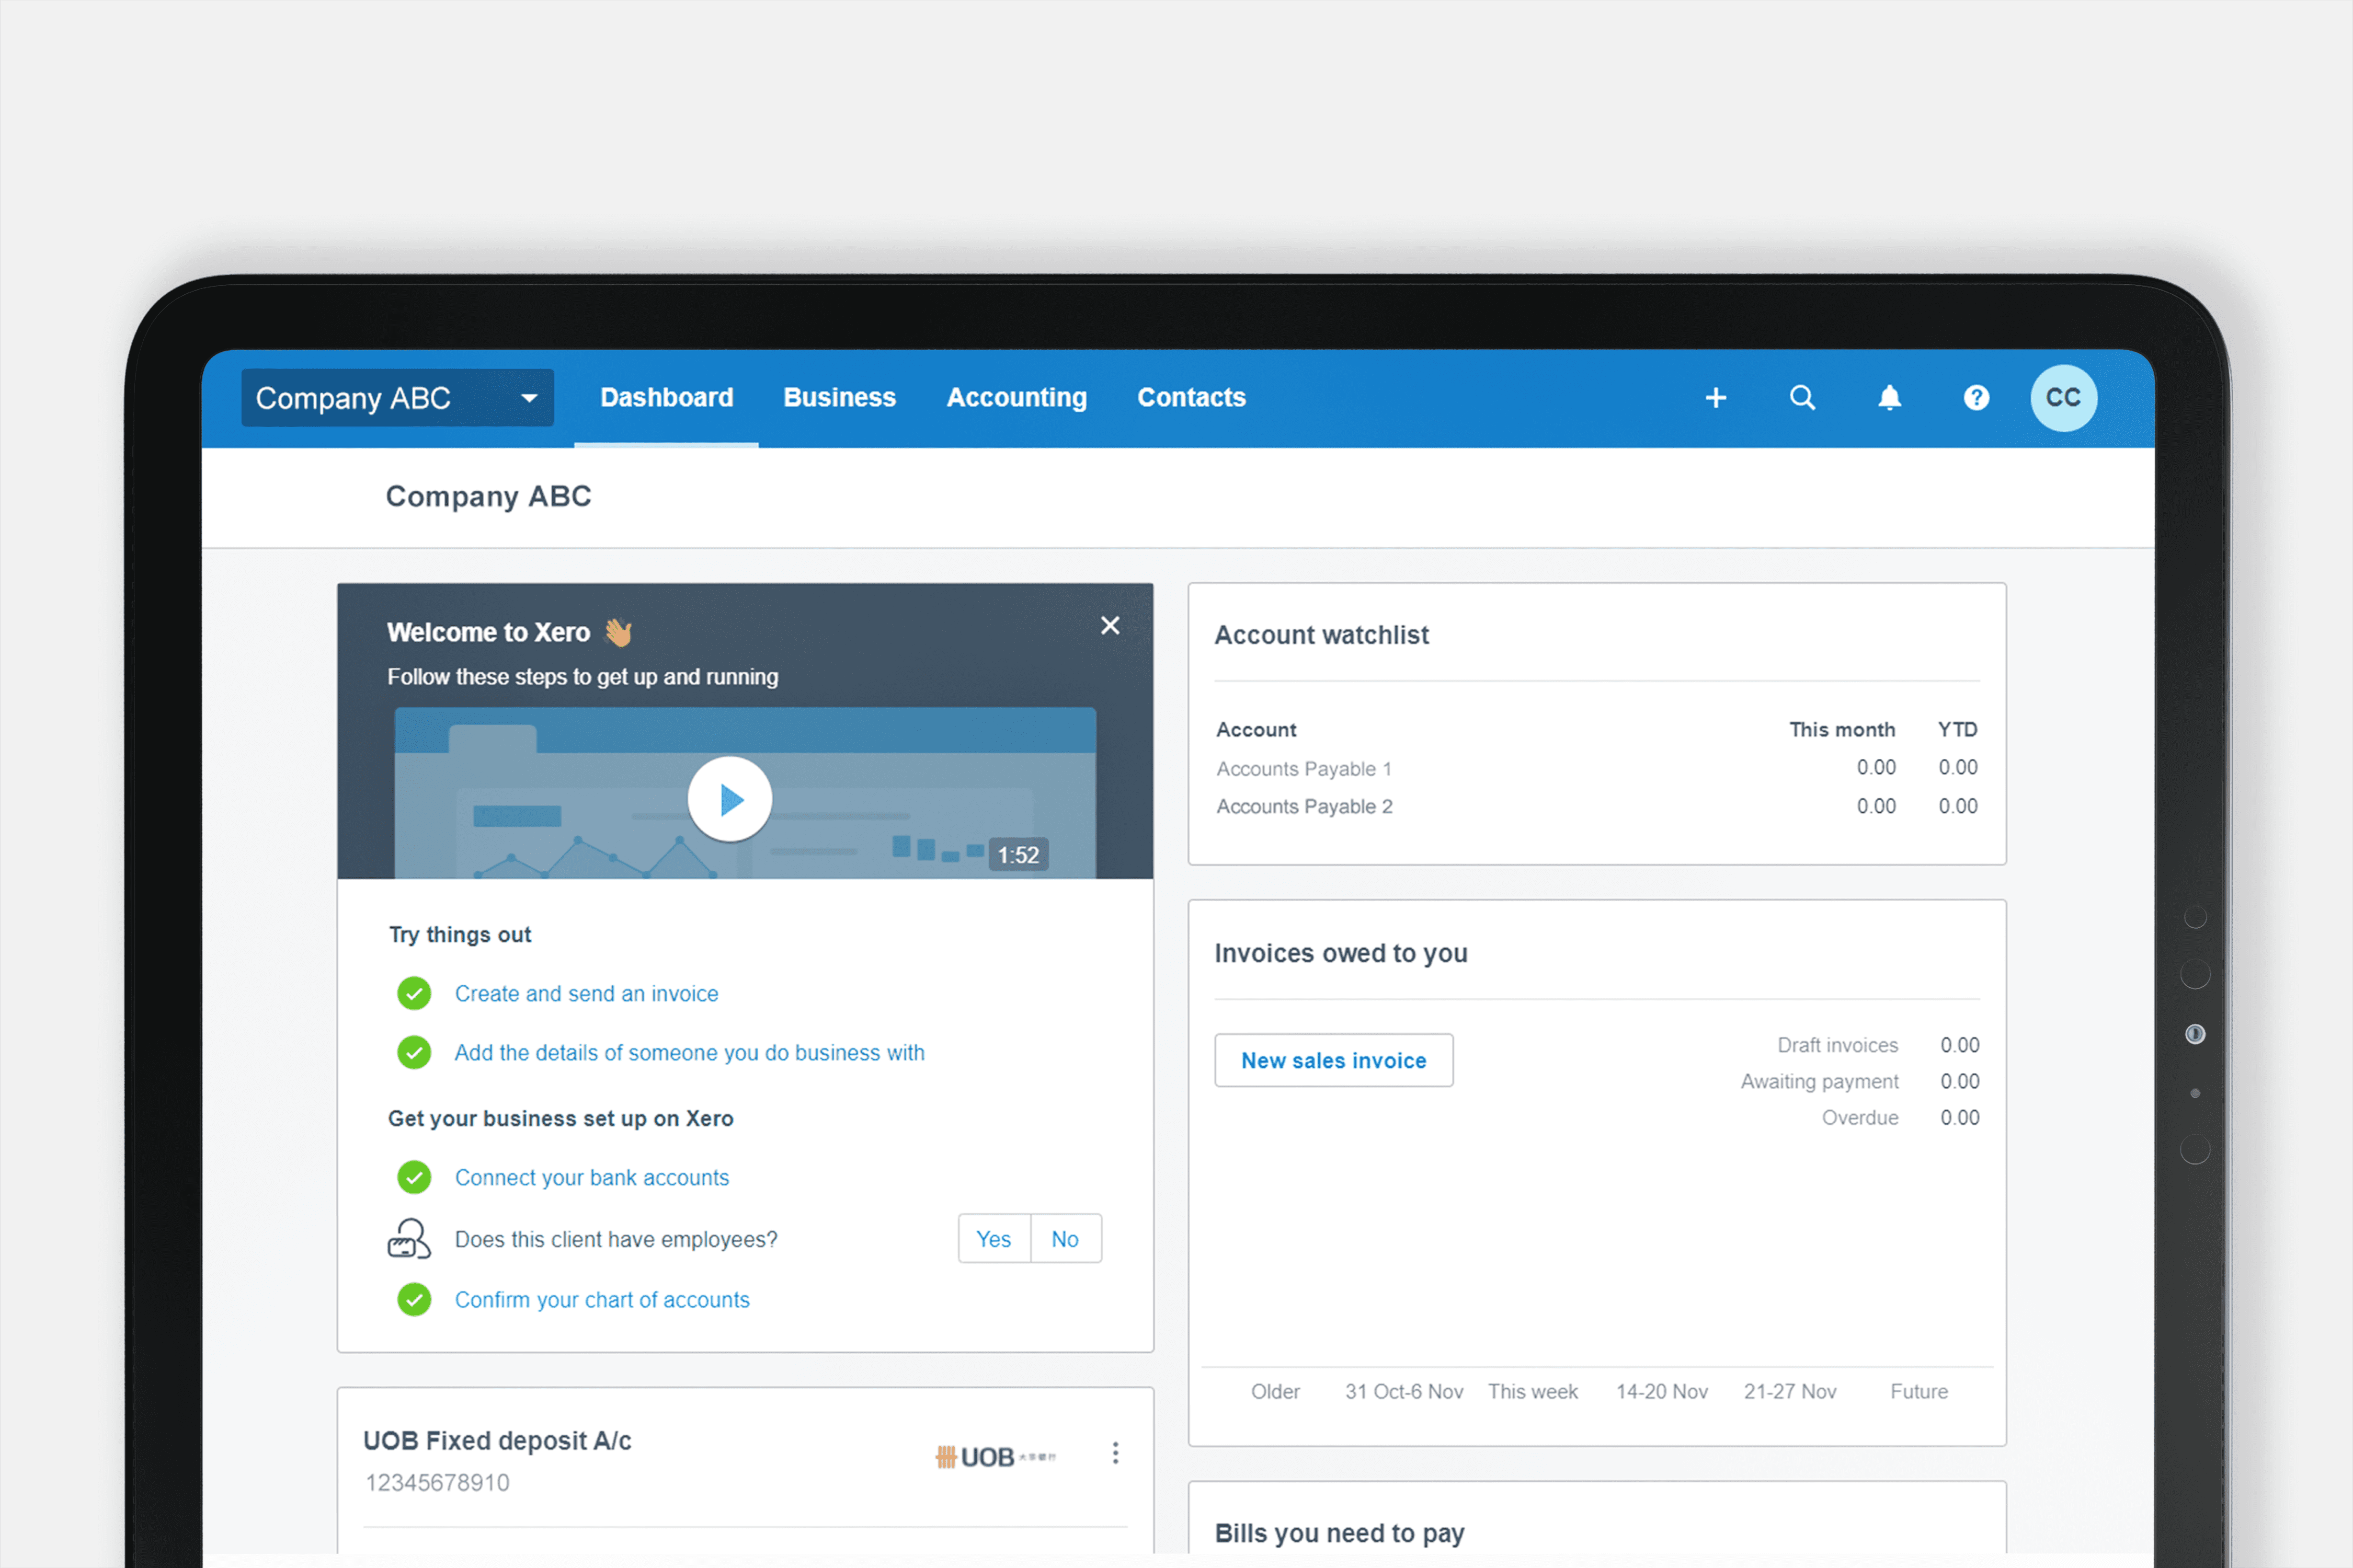Open the search magnifier icon
2353x1568 pixels.
tap(1802, 398)
